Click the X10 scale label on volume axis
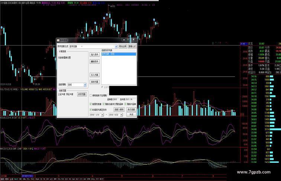The height and width of the screenshot is (181, 281). pyautogui.click(x=242, y=114)
